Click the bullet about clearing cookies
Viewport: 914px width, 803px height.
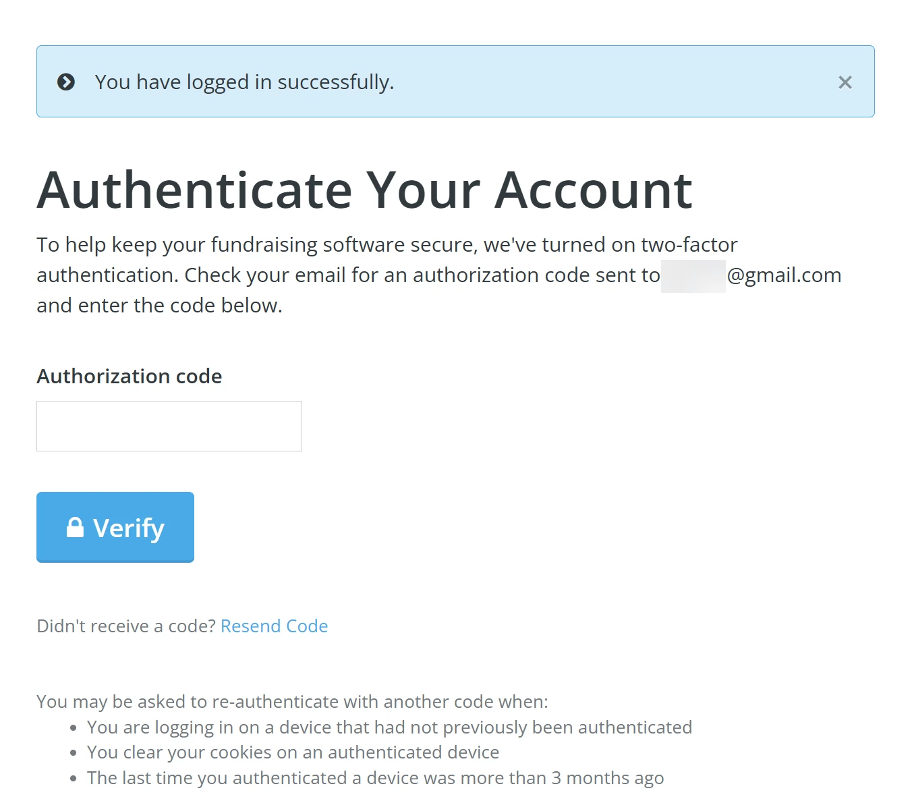tap(293, 752)
